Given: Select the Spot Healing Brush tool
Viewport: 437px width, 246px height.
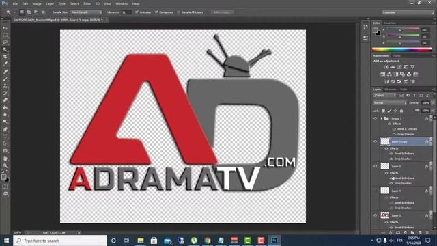Looking at the screenshot, I should tap(5, 72).
